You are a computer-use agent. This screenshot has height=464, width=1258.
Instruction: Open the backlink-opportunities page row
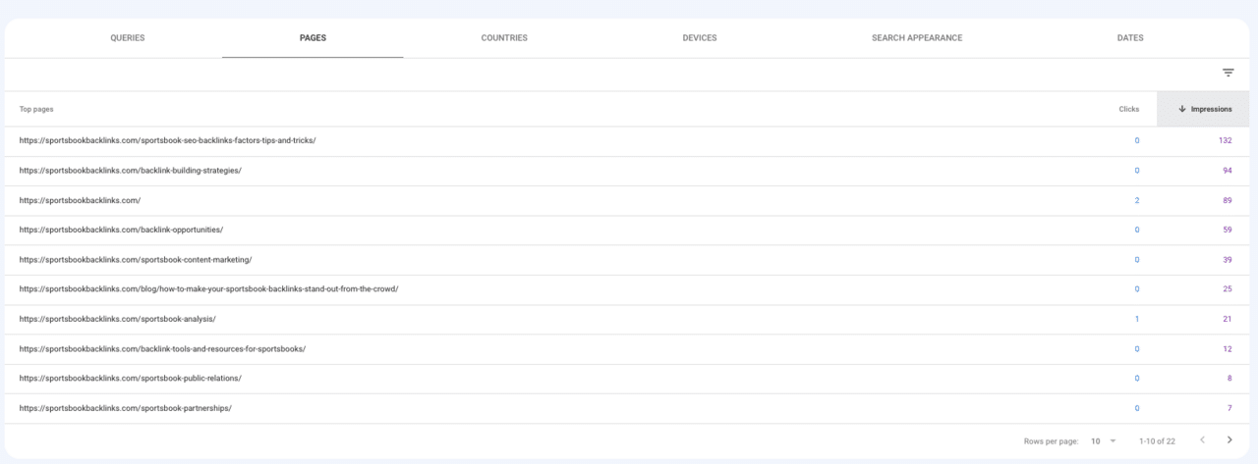point(627,231)
